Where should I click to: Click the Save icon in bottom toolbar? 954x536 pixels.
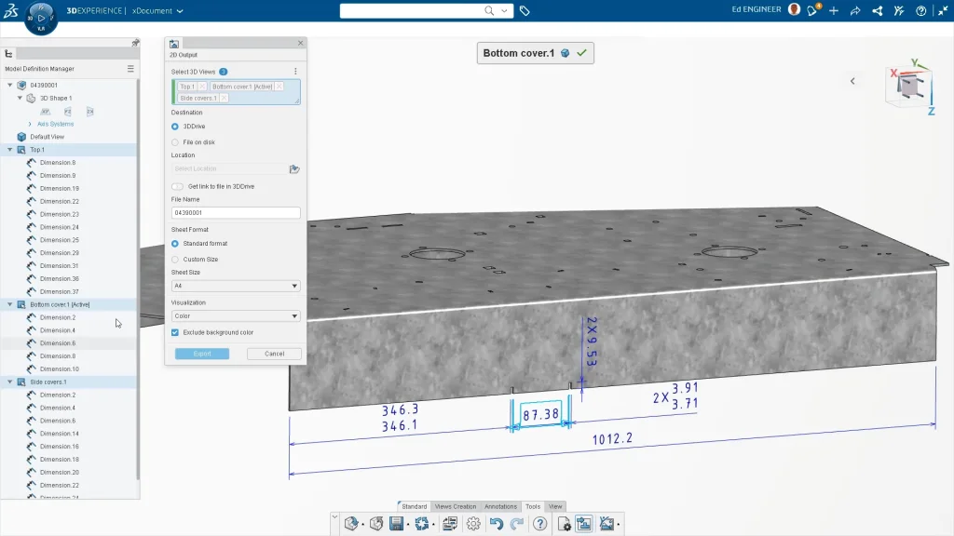click(397, 524)
